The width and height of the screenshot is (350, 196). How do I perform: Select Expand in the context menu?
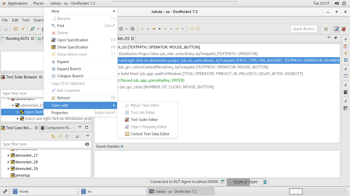coord(80,62)
